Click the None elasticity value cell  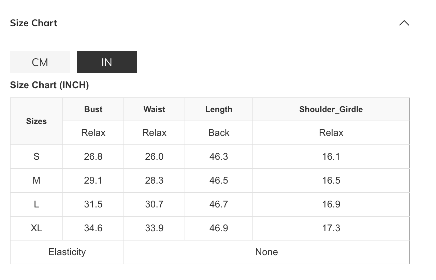click(266, 252)
